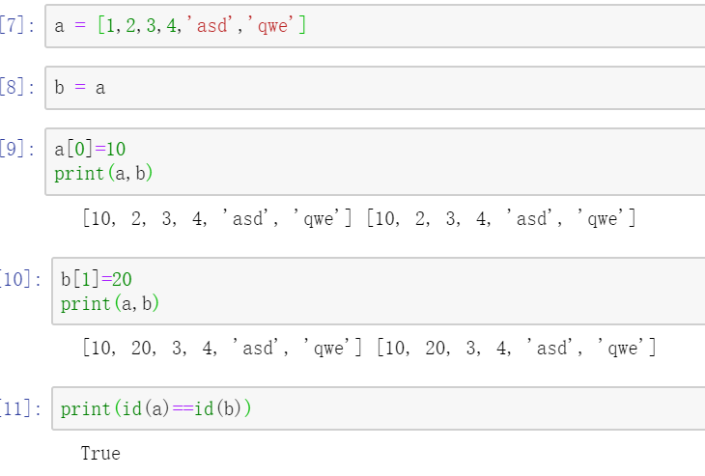Click code cell defining list a
Viewport: 705px width, 476px height.
(375, 26)
